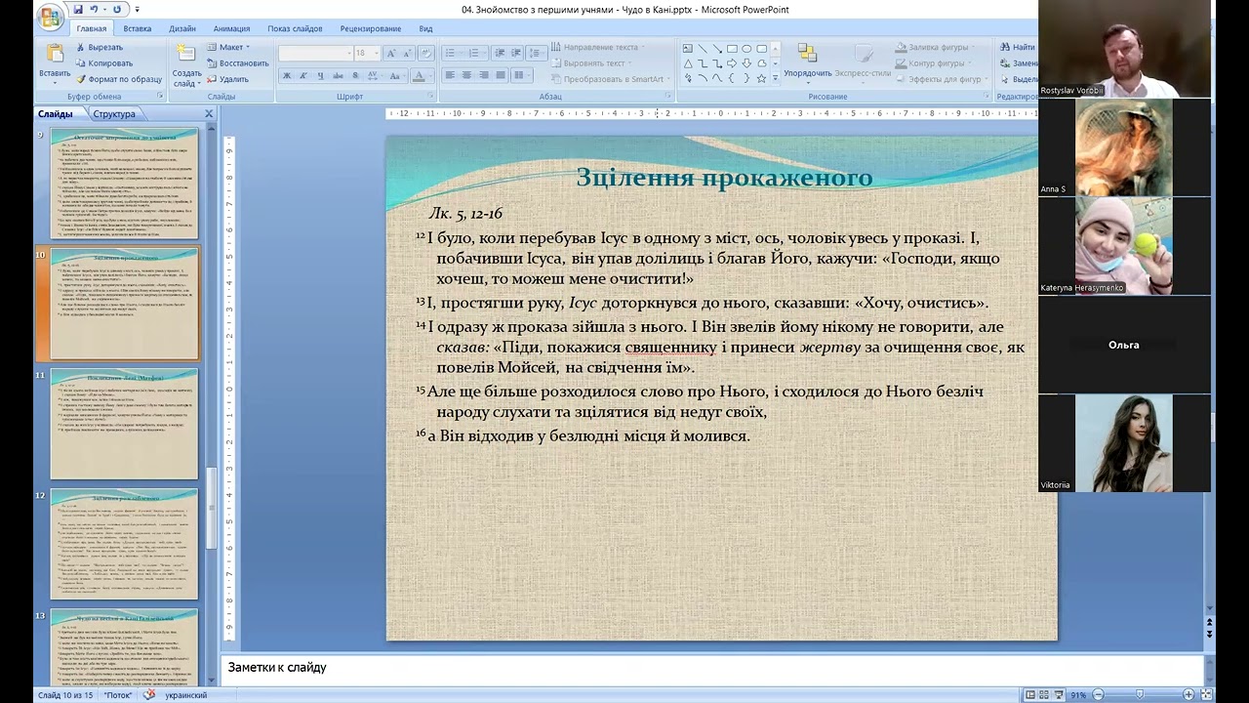Save the presentation with the floppy icon

coord(78,10)
